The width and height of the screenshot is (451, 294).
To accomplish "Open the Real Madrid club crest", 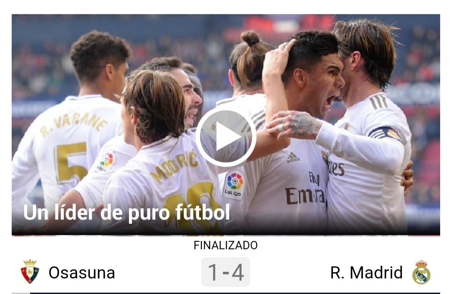I will pos(421,272).
